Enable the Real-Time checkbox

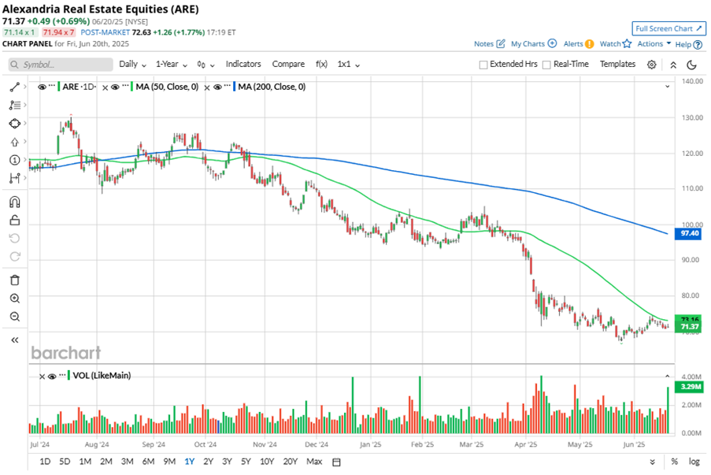[546, 65]
